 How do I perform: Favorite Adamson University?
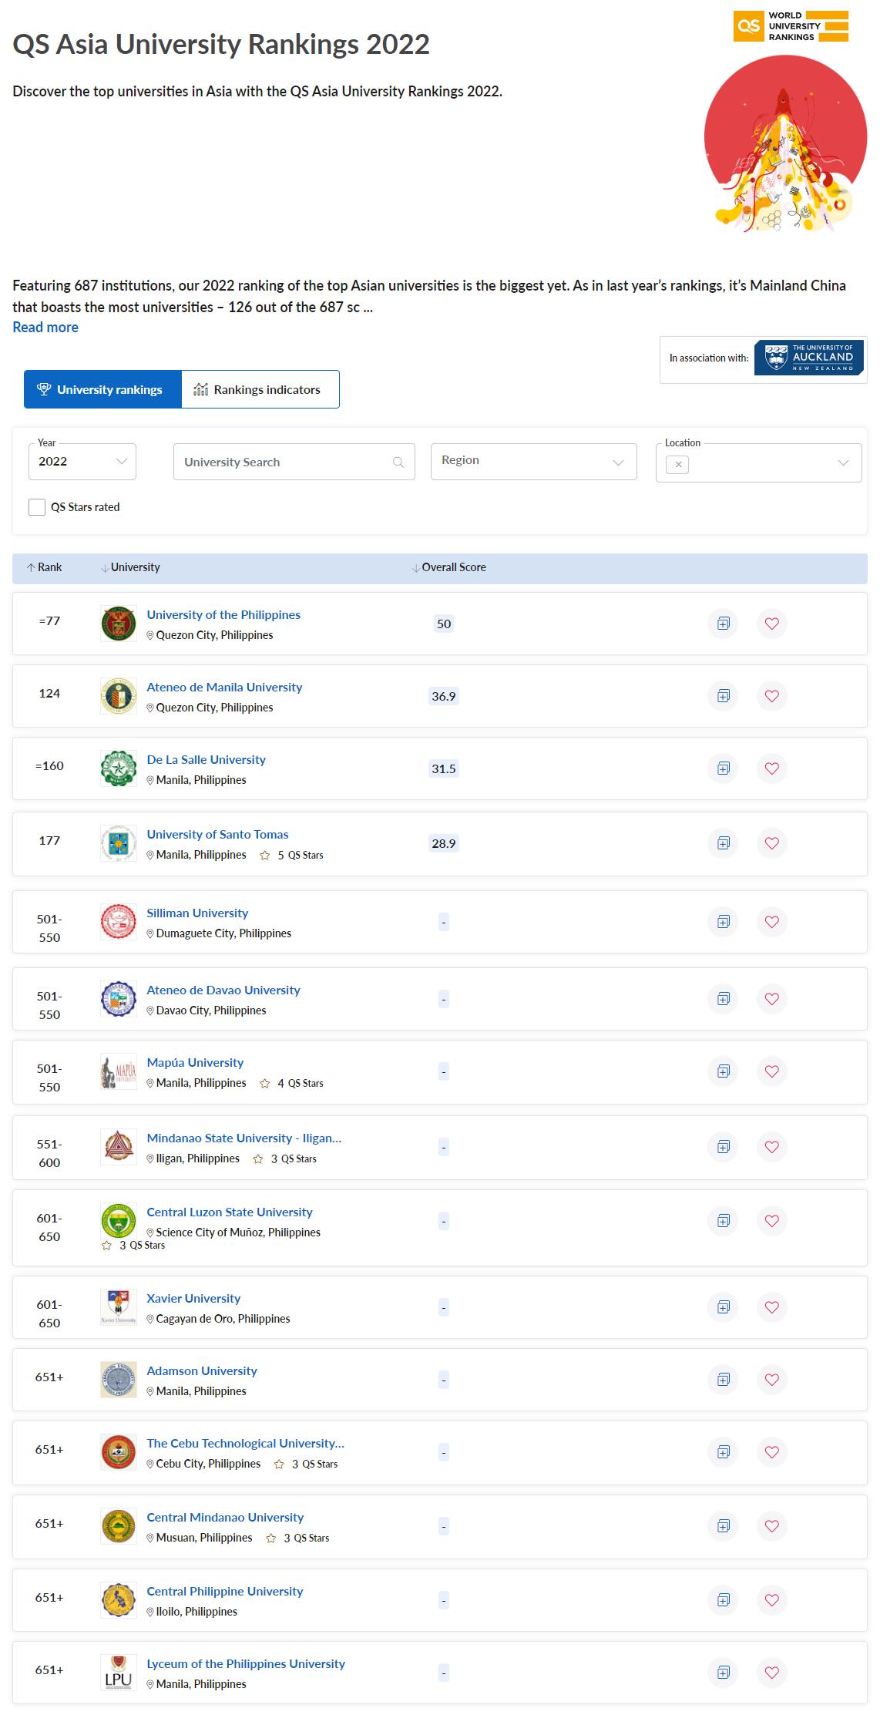click(x=771, y=1380)
